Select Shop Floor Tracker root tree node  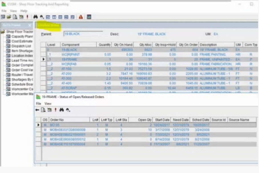coord(19,31)
